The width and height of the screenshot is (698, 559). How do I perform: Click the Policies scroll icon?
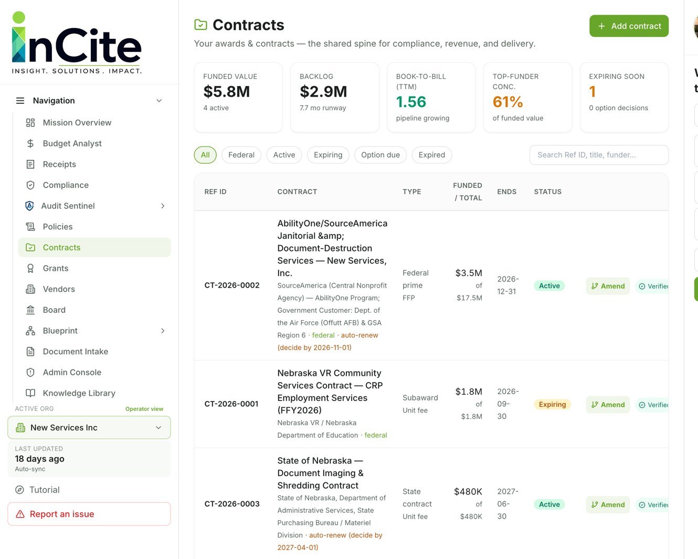[30, 227]
